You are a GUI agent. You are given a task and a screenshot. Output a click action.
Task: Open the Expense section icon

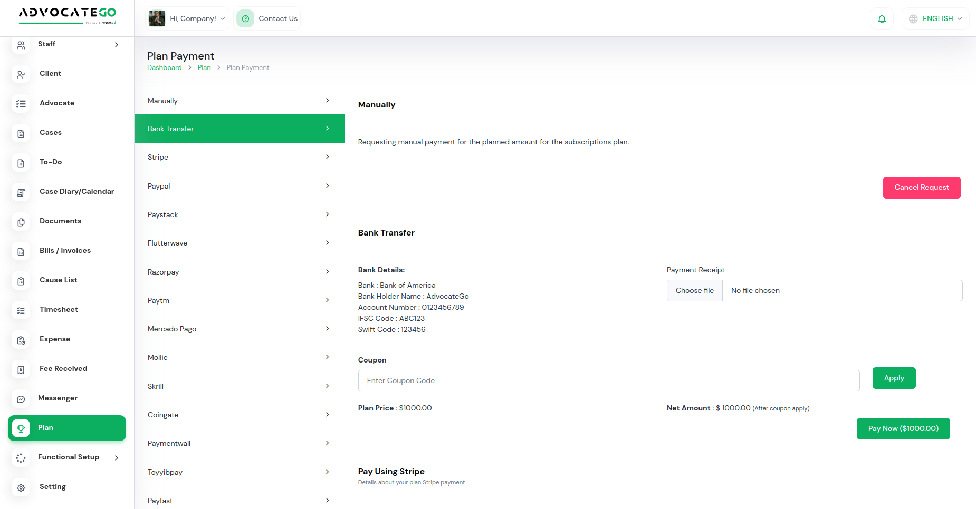21,340
